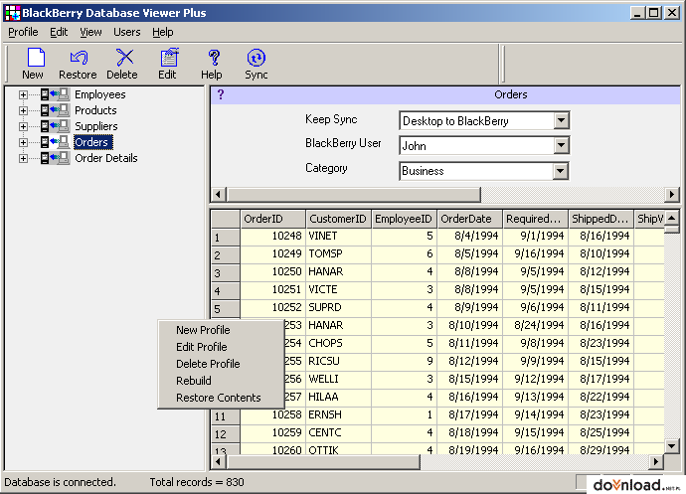Click the Orders sync profile icon

(x=55, y=142)
